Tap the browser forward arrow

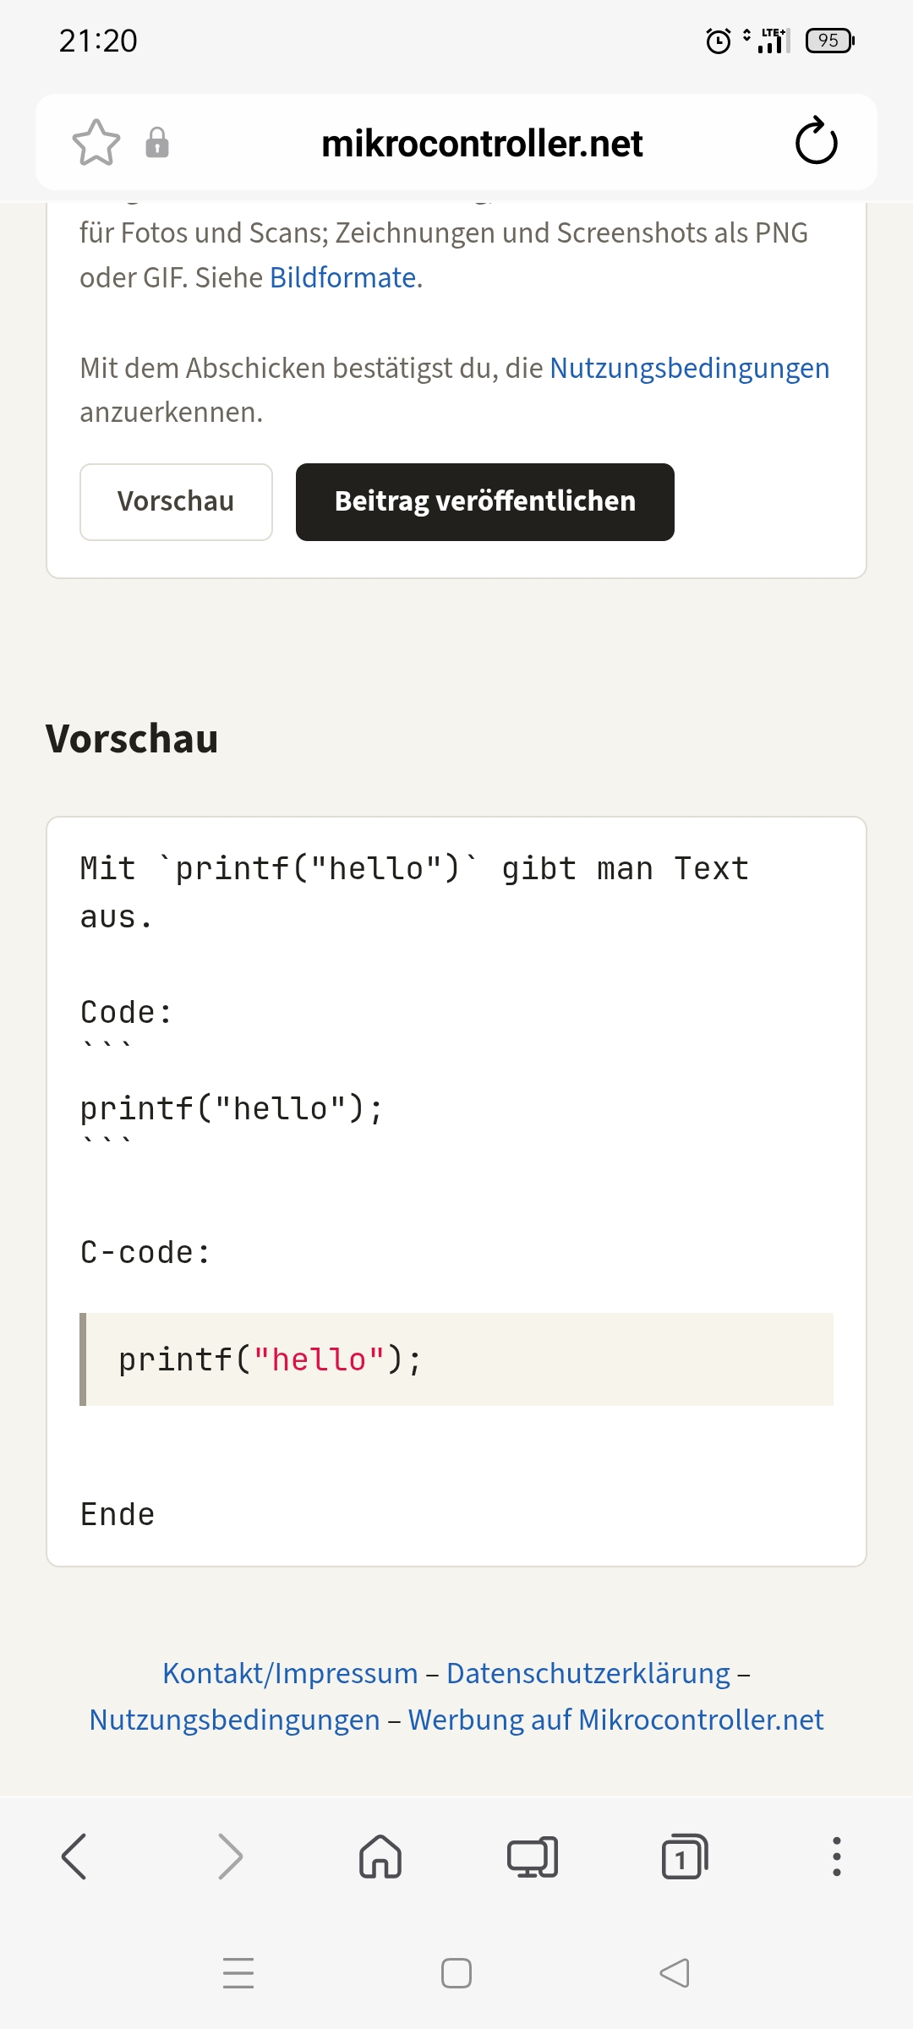229,1857
